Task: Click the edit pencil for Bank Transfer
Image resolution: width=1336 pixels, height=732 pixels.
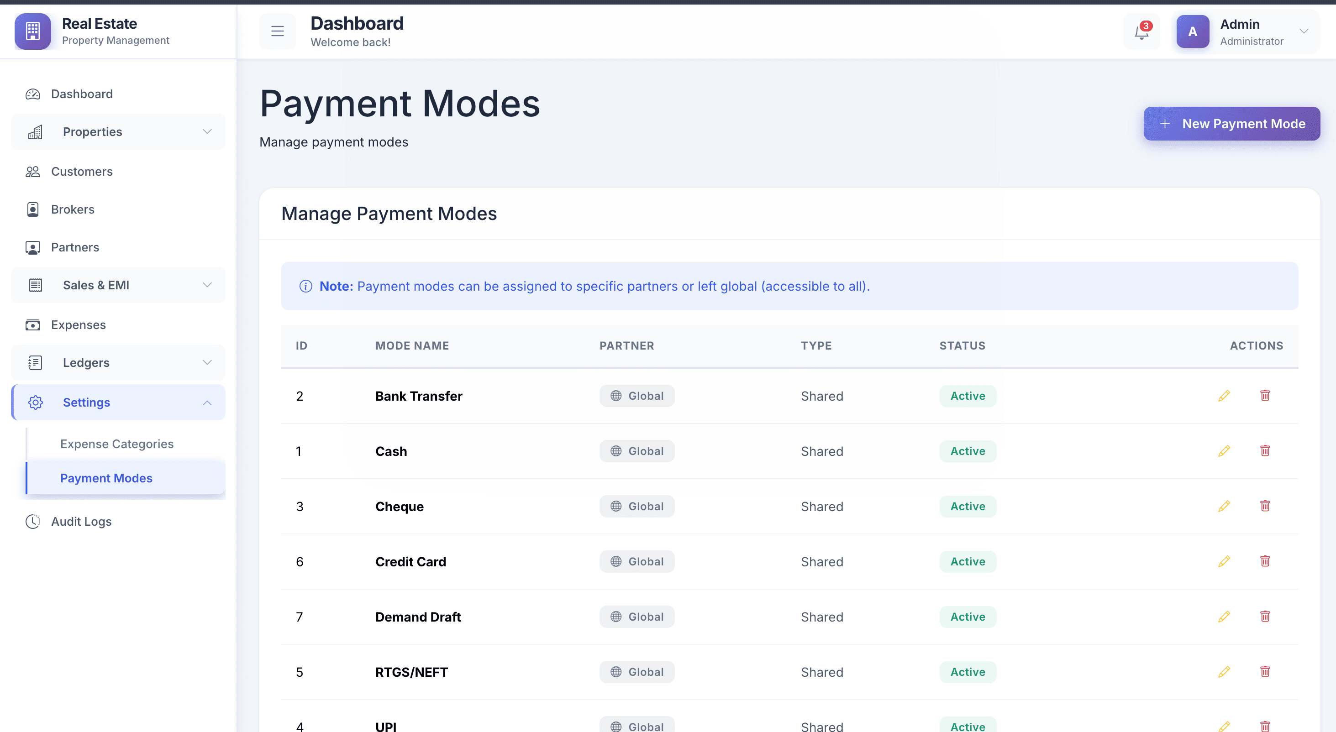Action: pyautogui.click(x=1224, y=396)
